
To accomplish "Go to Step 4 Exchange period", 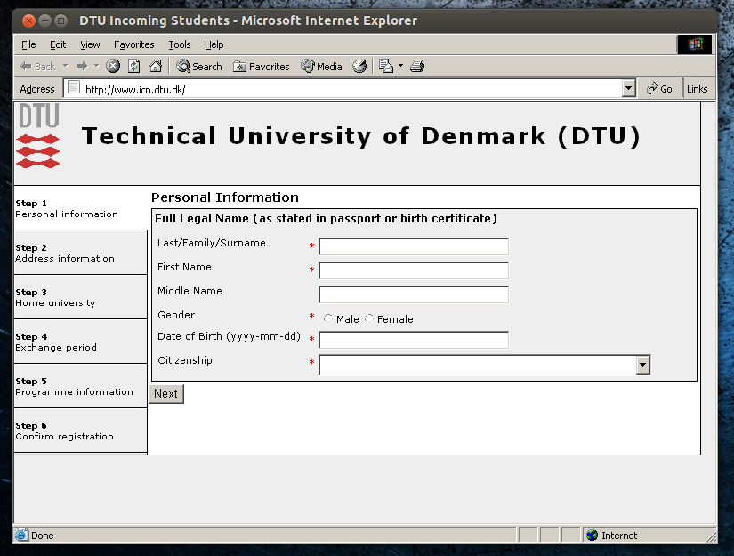I will (x=80, y=342).
